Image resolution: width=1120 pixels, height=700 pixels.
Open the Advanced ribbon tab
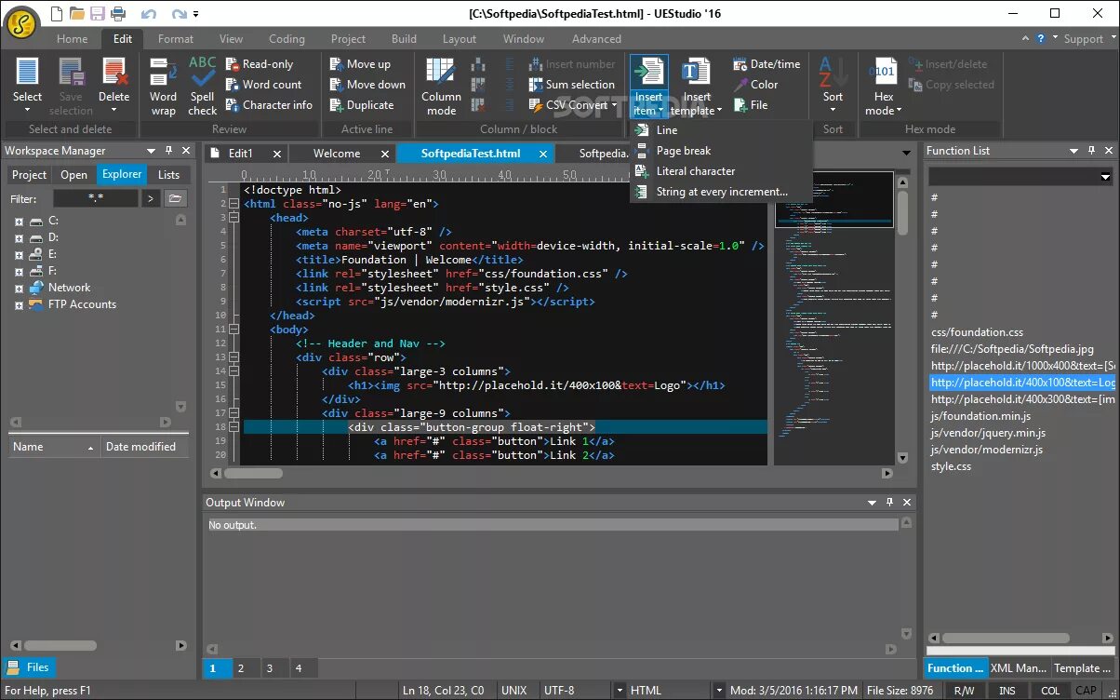[596, 39]
